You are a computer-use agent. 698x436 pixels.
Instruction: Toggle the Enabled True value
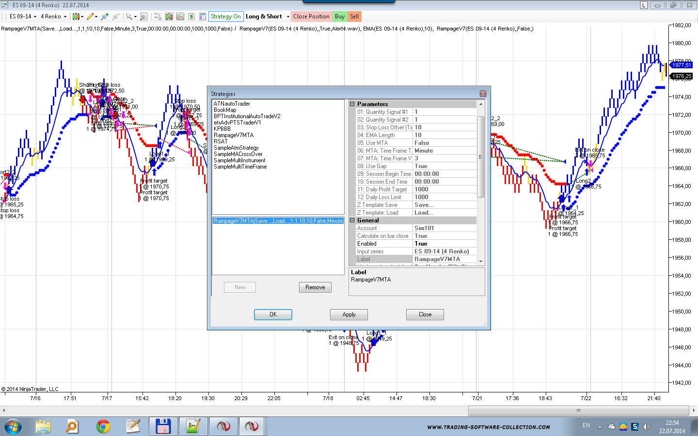pyautogui.click(x=444, y=244)
